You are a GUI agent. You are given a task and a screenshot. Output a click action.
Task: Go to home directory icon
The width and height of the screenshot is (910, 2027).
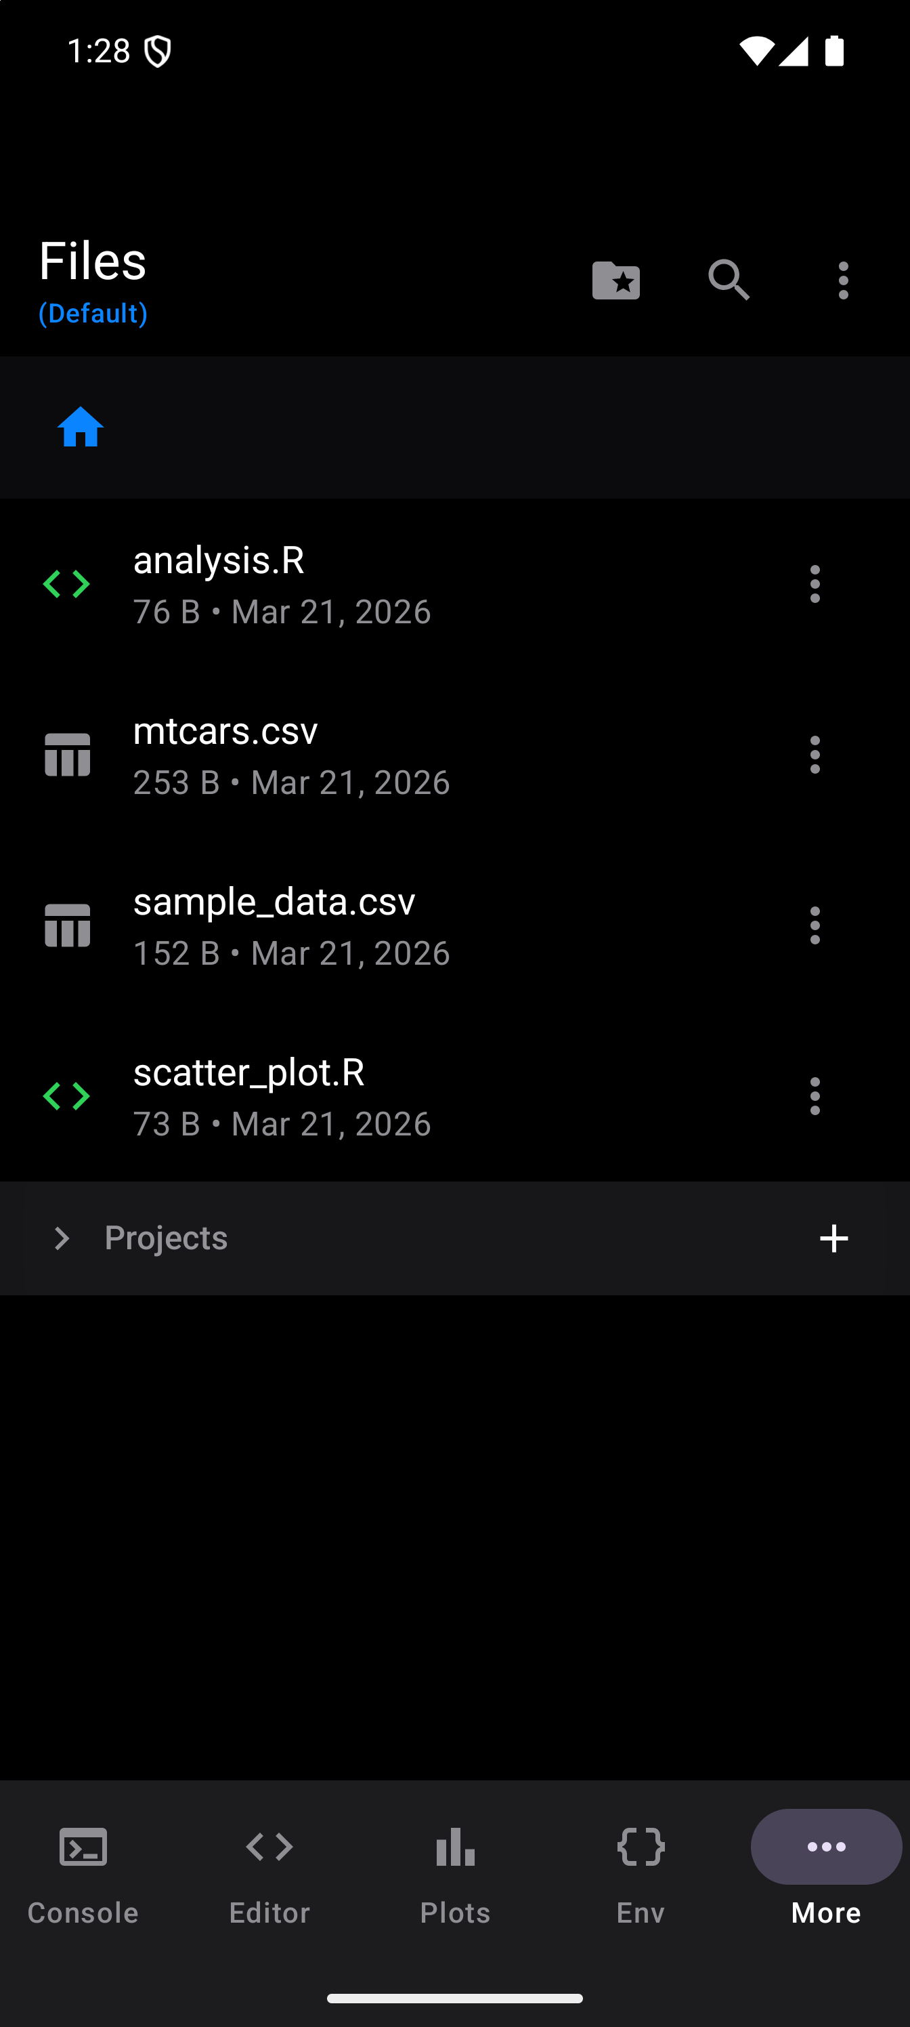[x=80, y=427]
